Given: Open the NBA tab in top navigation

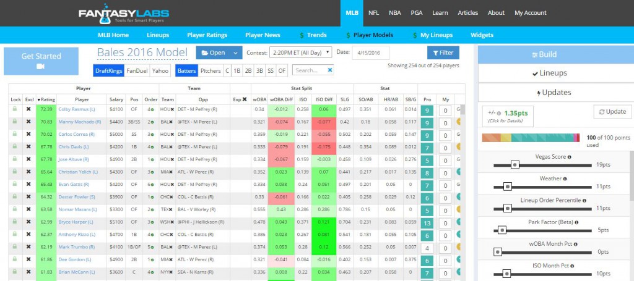Looking at the screenshot, I should [395, 13].
